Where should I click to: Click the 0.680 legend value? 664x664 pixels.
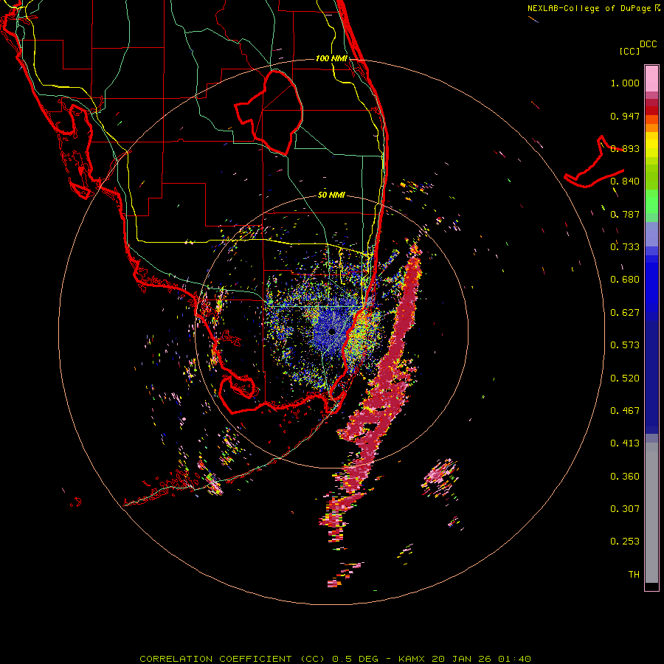(625, 280)
